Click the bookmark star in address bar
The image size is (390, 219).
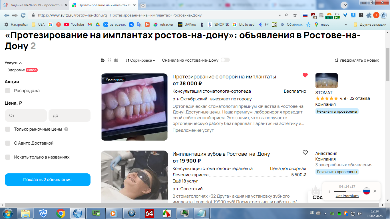(295, 15)
